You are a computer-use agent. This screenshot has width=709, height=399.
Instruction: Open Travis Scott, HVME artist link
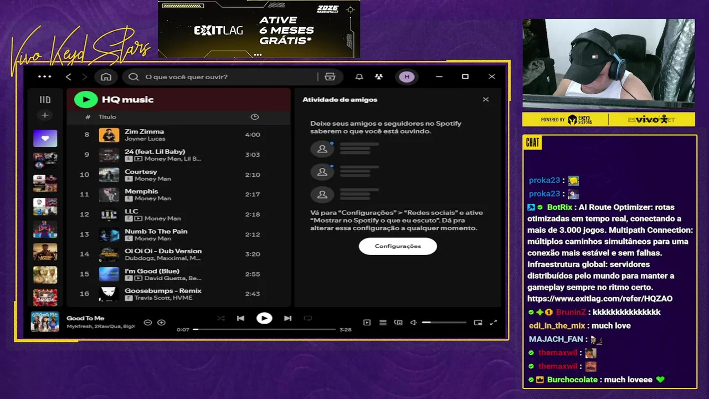click(163, 298)
